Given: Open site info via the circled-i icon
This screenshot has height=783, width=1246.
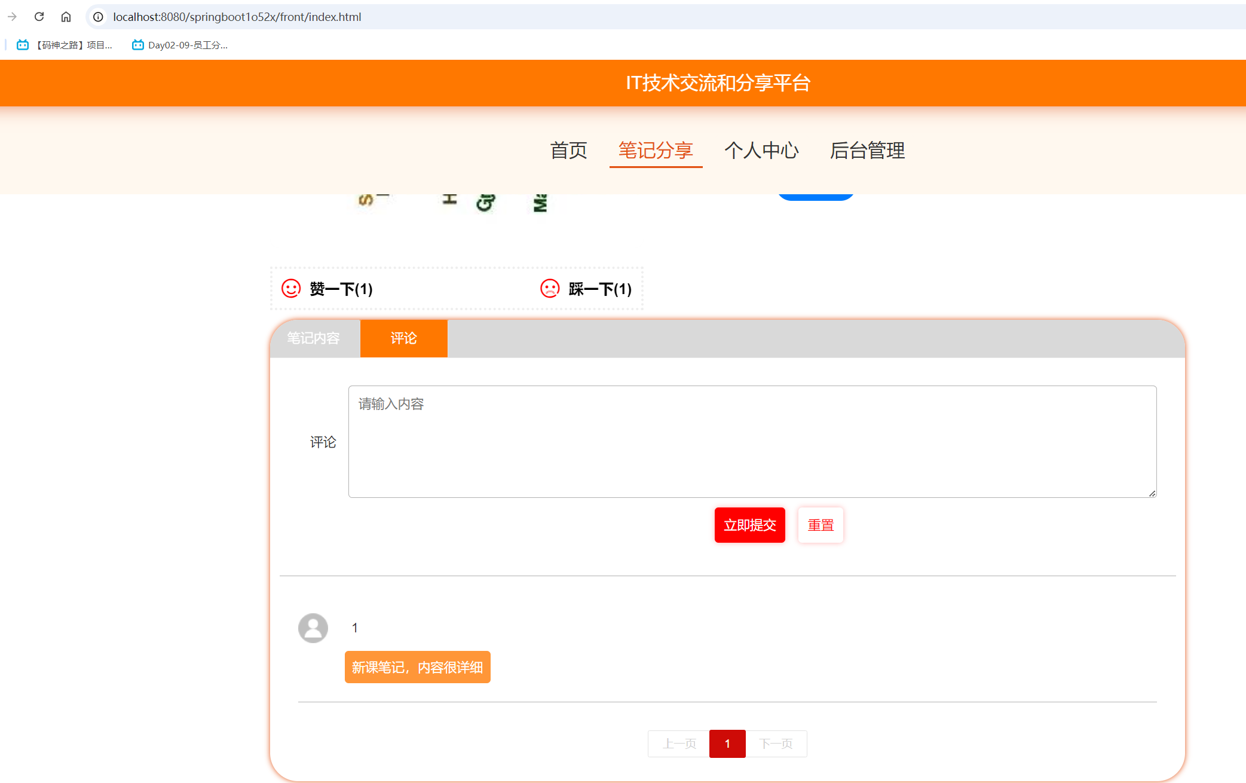Looking at the screenshot, I should pos(97,17).
